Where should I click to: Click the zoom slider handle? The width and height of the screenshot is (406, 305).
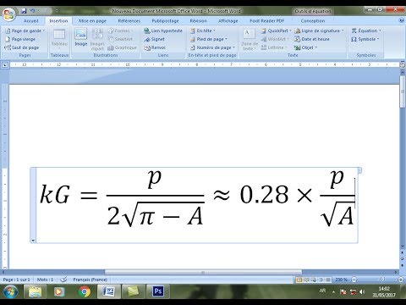pyautogui.click(x=382, y=280)
